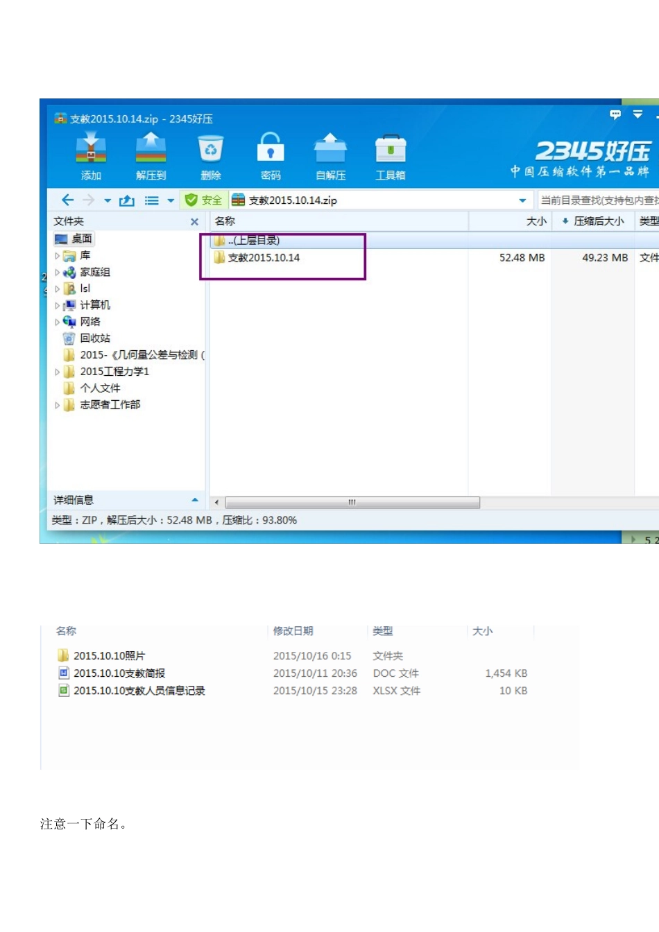
Task: Open the view mode dropdown arrow
Action: 171,201
